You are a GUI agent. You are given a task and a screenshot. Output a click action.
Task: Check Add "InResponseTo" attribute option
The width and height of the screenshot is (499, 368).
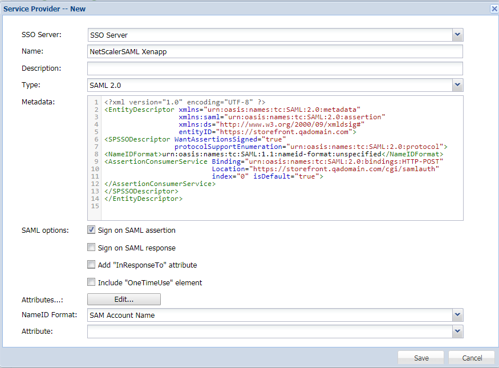91,265
